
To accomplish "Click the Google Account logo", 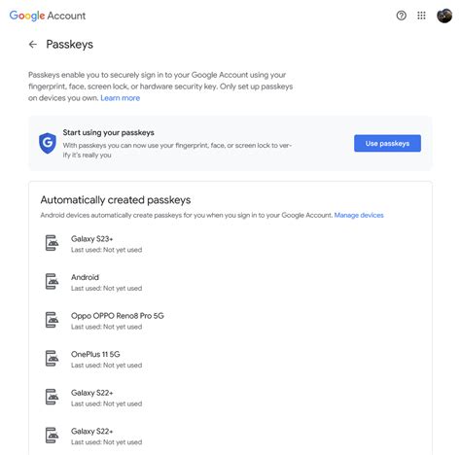I will tap(48, 16).
